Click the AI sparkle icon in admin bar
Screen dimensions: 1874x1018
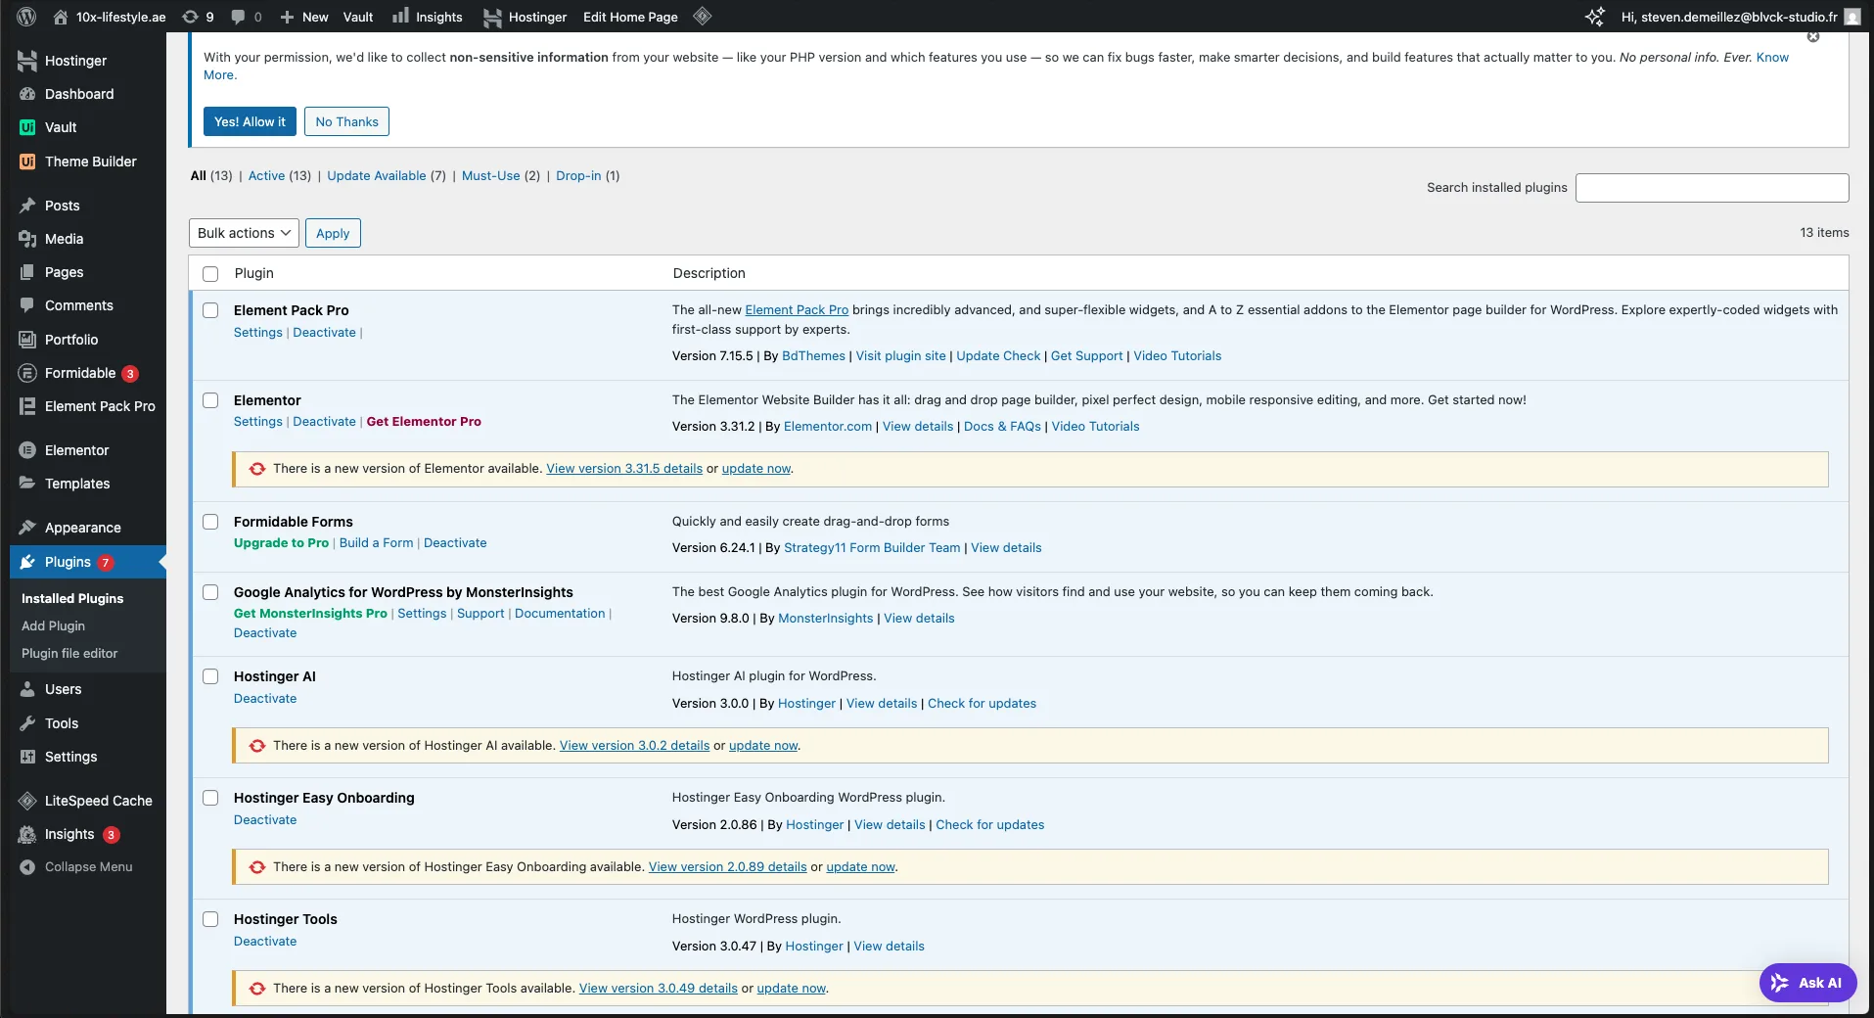point(1594,17)
